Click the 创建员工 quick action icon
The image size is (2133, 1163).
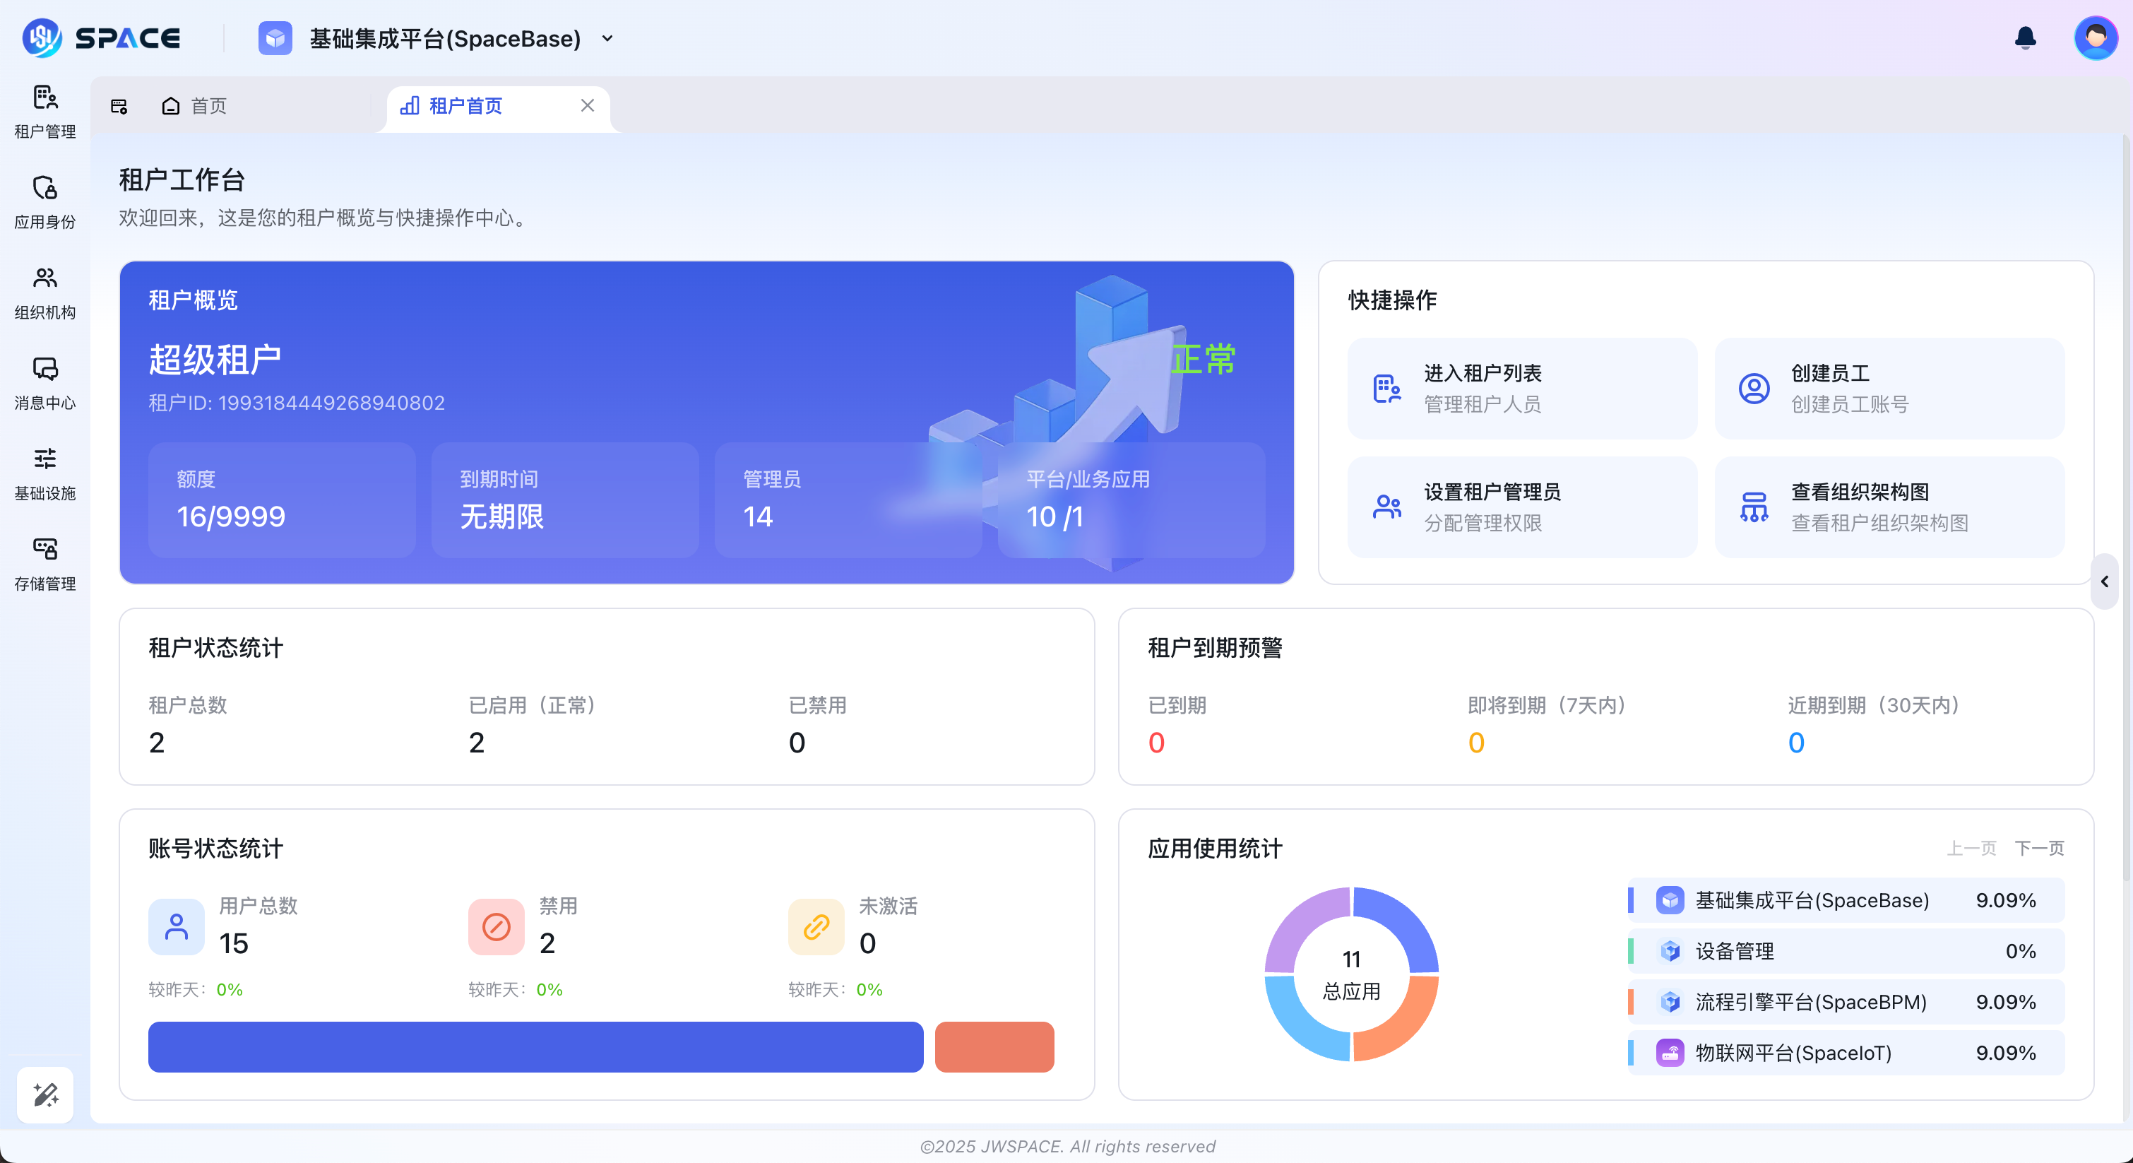click(x=1754, y=388)
